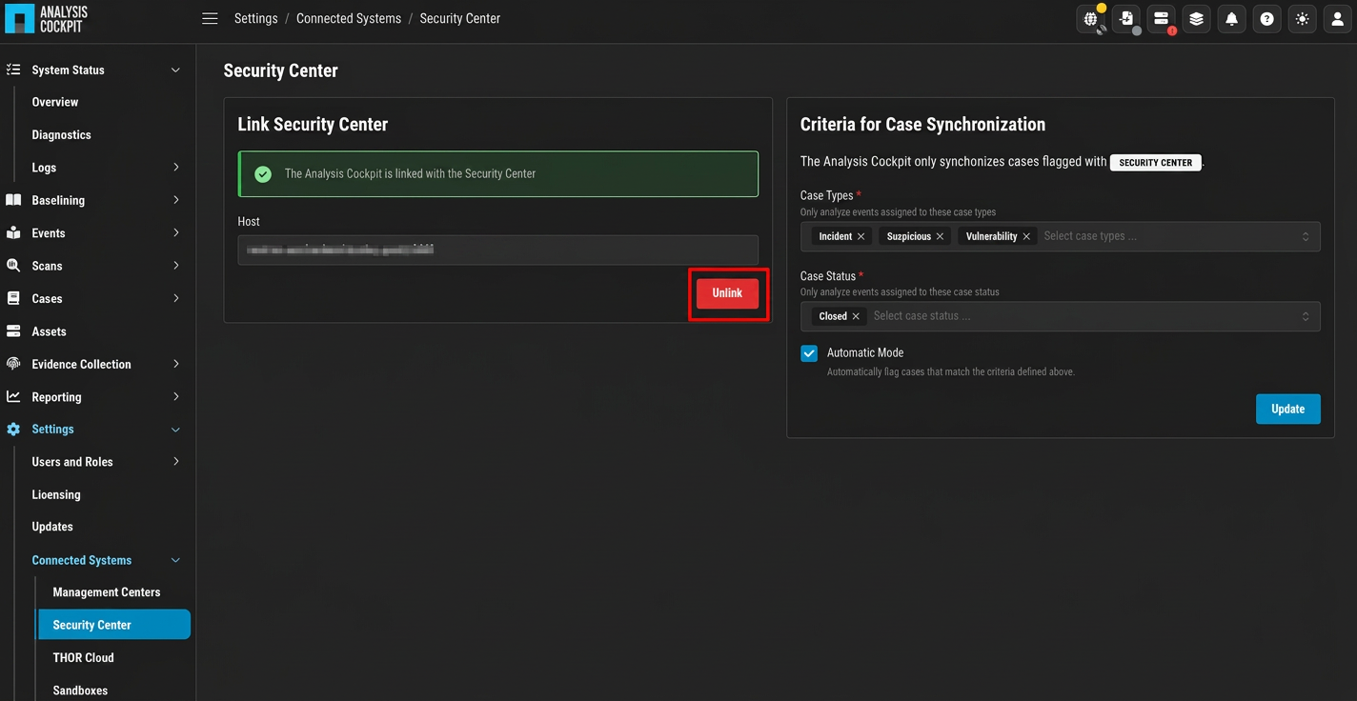The height and width of the screenshot is (701, 1357).
Task: Open Sandboxes in sidebar
Action: pos(80,691)
